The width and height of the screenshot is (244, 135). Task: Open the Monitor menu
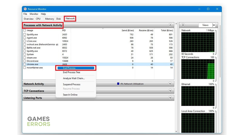point(34,14)
